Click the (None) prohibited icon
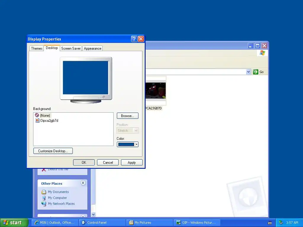The width and height of the screenshot is (303, 227). [x=37, y=115]
